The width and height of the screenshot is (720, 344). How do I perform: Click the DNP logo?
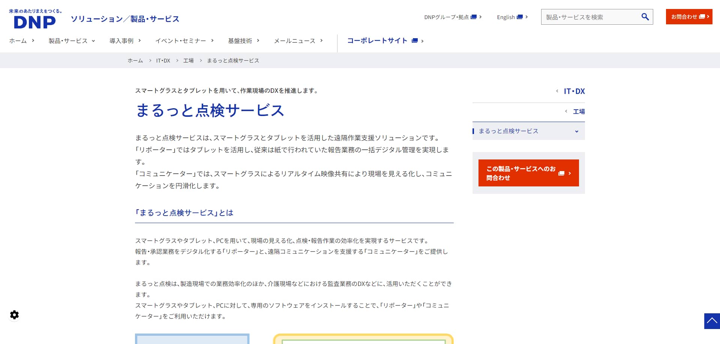(34, 22)
